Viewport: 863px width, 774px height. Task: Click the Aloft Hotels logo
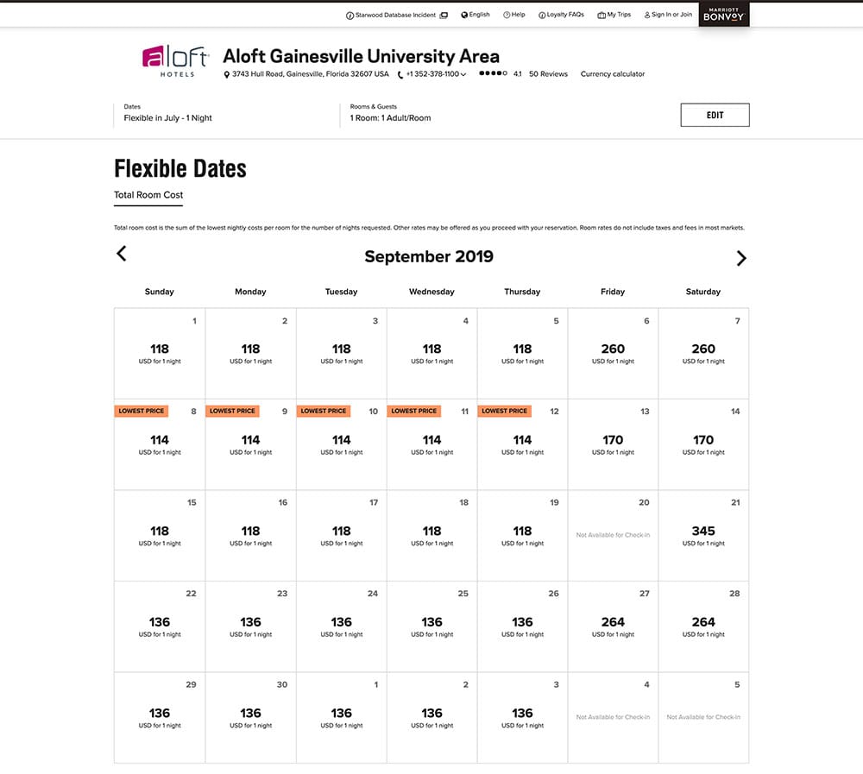175,60
